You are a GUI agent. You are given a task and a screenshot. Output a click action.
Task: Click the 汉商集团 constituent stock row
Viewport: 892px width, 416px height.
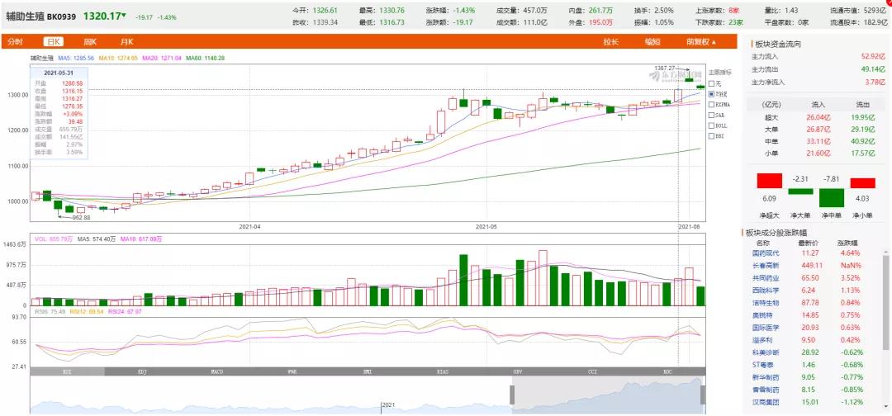tap(767, 401)
